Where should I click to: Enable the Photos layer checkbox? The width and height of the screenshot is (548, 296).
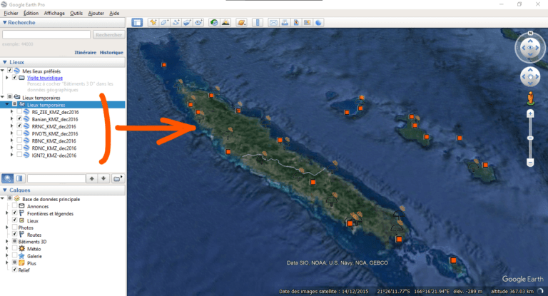[14, 228]
